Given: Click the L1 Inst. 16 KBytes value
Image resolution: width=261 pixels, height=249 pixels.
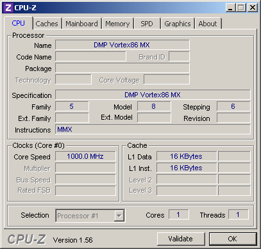Looking at the screenshot, I should pos(187,168).
